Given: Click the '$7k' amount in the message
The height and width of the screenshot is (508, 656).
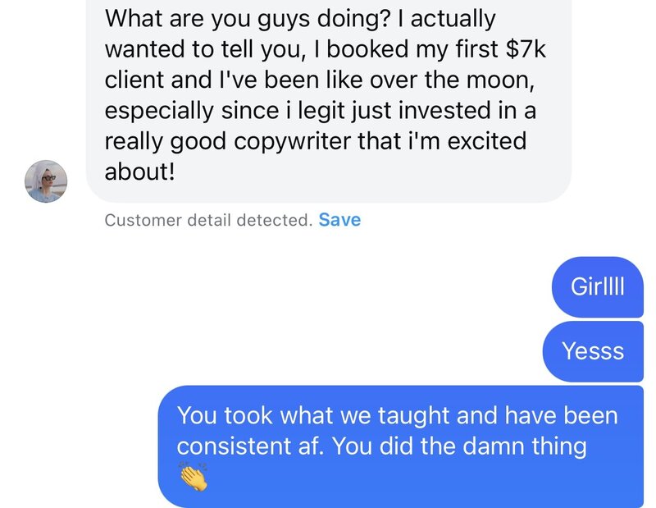Looking at the screenshot, I should 526,49.
